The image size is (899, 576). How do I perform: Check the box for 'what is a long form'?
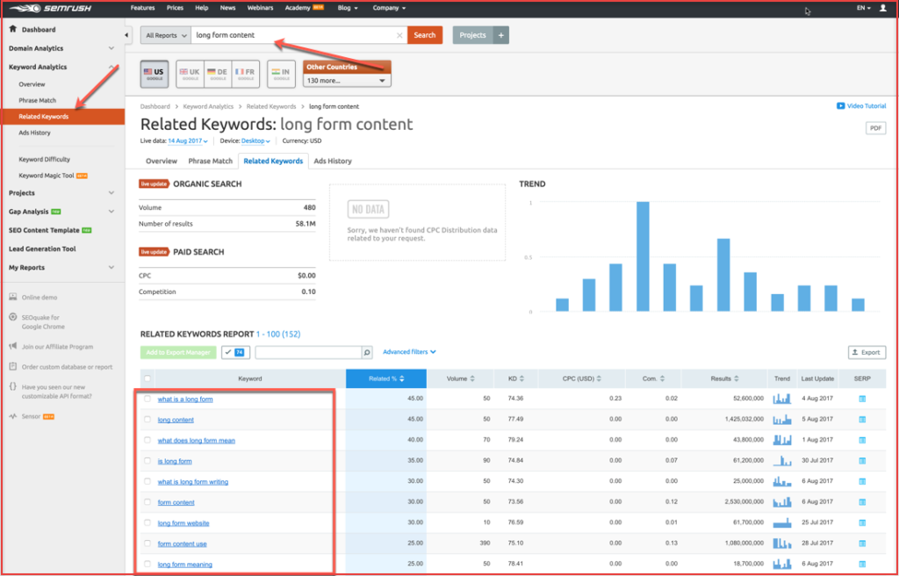pyautogui.click(x=147, y=399)
